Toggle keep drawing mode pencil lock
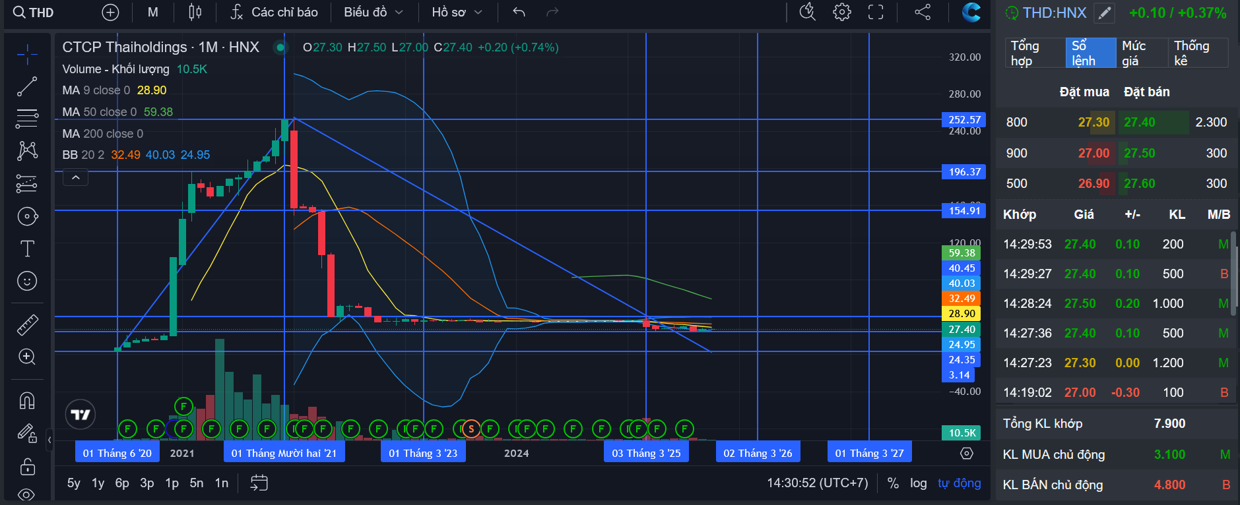Image resolution: width=1240 pixels, height=505 pixels. coord(27,432)
